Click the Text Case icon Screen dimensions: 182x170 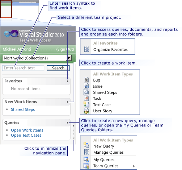pos(86,104)
